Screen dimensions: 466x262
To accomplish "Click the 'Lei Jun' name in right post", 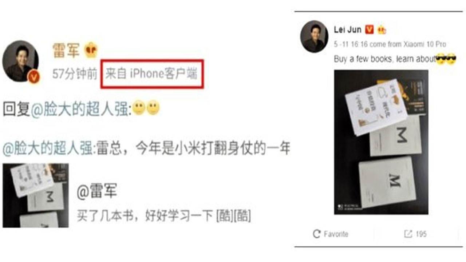I will (x=348, y=29).
